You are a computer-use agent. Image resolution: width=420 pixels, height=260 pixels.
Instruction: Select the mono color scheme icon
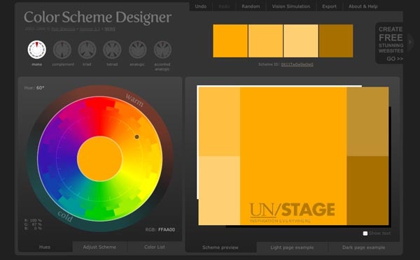(x=36, y=50)
